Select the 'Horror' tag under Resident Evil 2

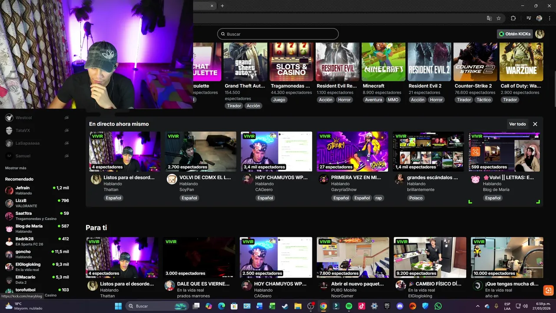(436, 100)
